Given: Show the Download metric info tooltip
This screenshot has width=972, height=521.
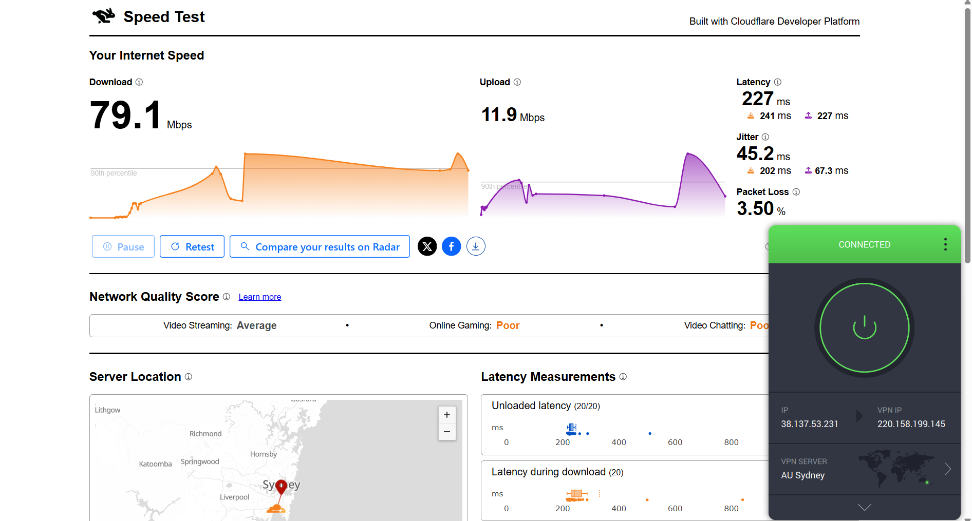Looking at the screenshot, I should [x=139, y=82].
